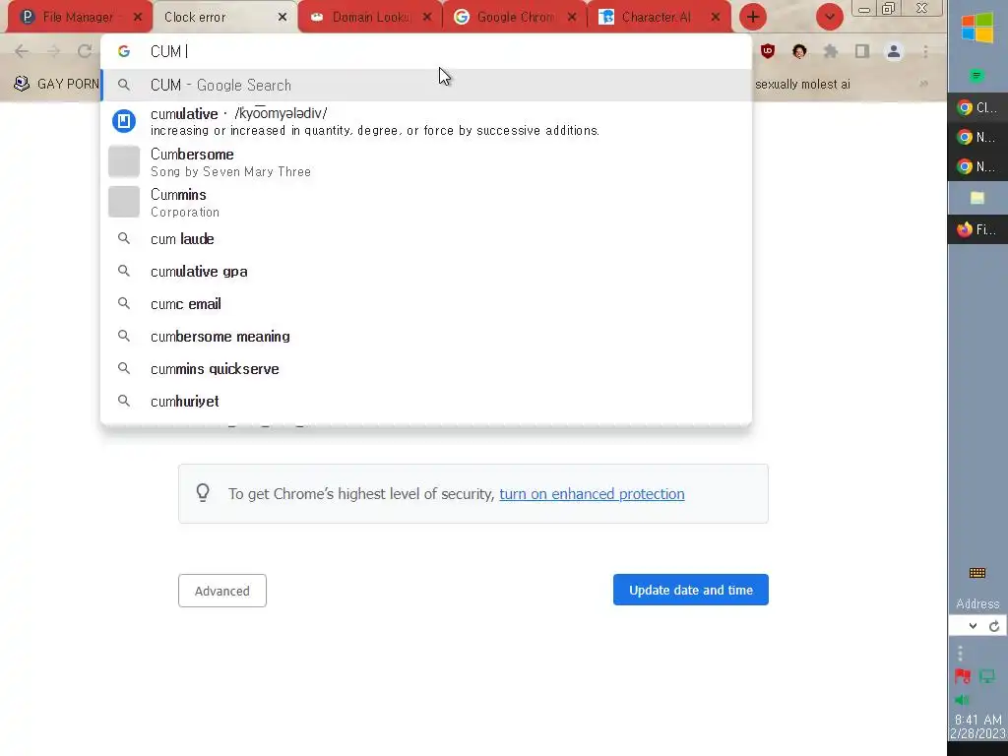Open the Extensions puzzle piece menu
The width and height of the screenshot is (1008, 756).
click(x=831, y=51)
